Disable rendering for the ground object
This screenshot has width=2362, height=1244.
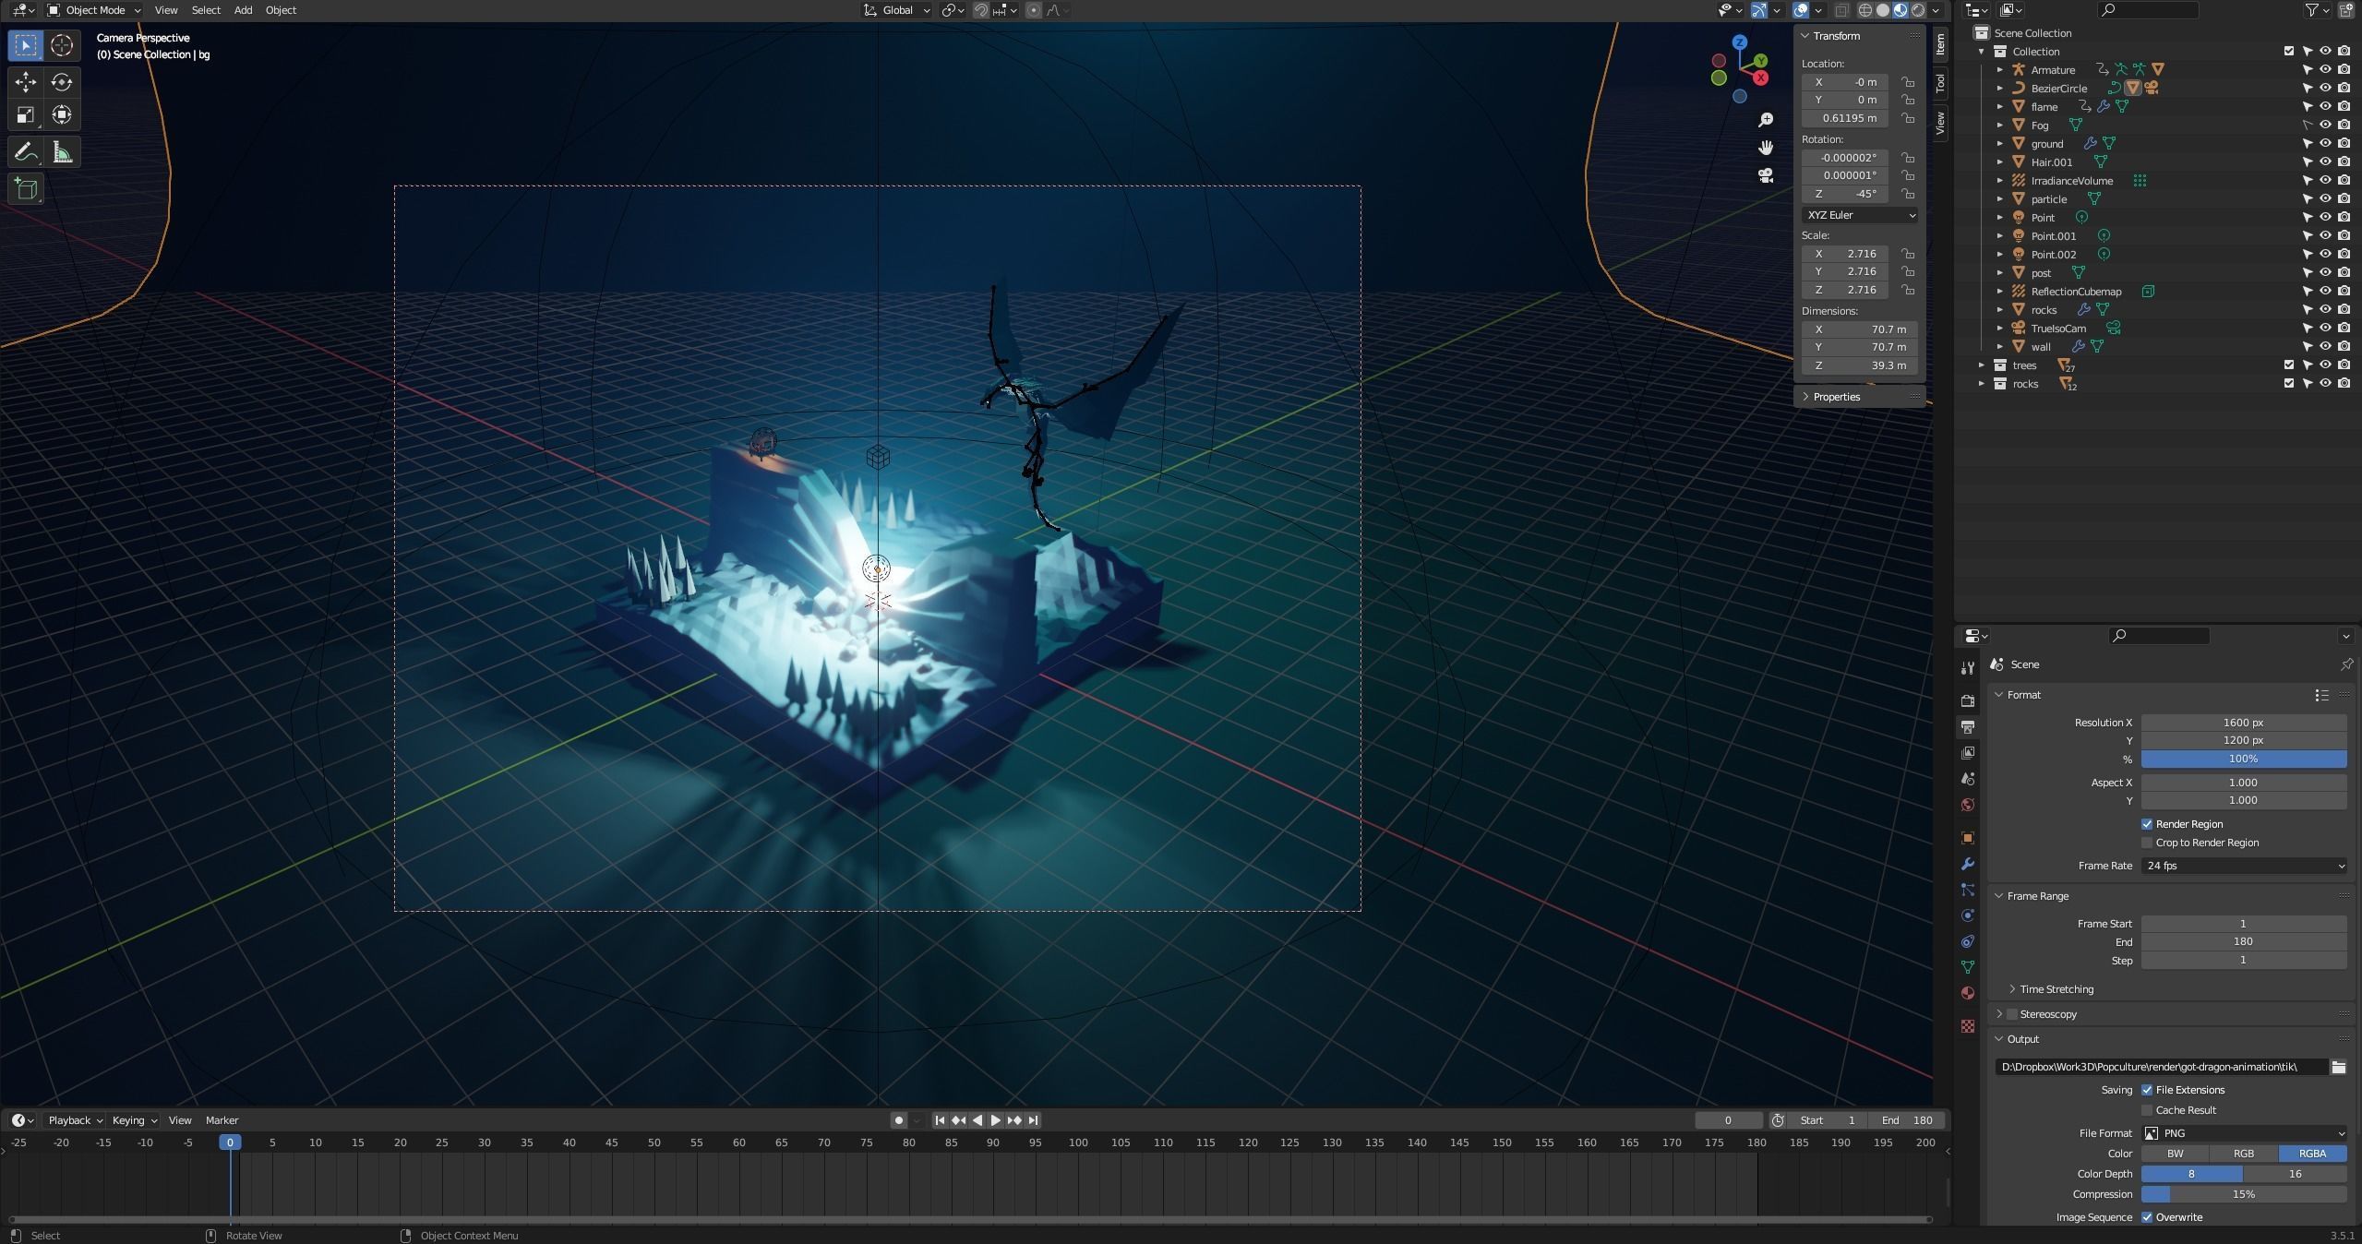pyautogui.click(x=2344, y=144)
